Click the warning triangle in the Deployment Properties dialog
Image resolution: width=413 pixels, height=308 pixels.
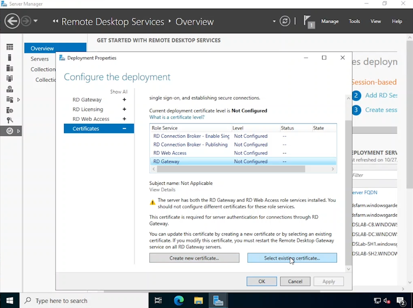pos(152,202)
